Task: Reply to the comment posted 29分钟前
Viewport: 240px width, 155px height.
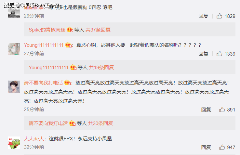Action: click(x=203, y=16)
